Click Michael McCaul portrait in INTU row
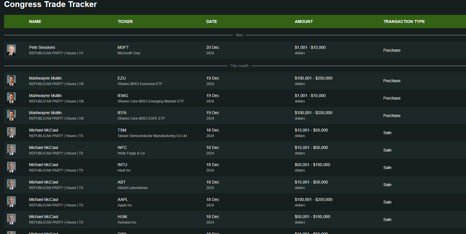Image resolution: width=466 pixels, height=234 pixels. pos(11,167)
